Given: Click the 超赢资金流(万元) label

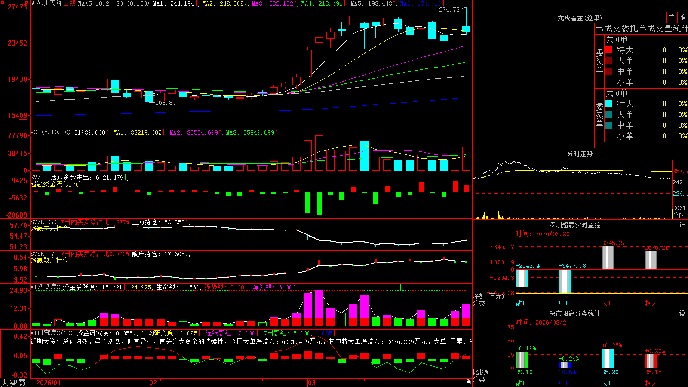Looking at the screenshot, I should [x=55, y=184].
